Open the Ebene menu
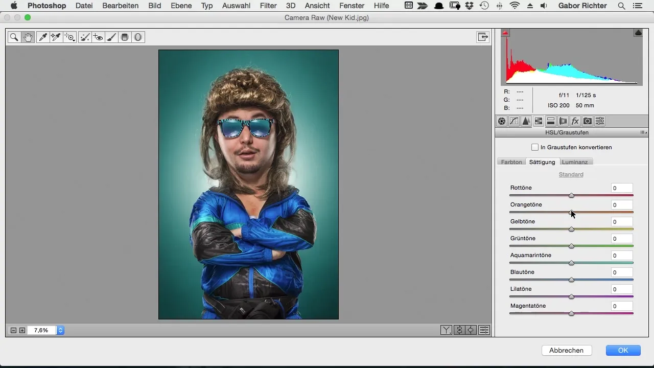Image resolution: width=654 pixels, height=368 pixels. click(181, 6)
